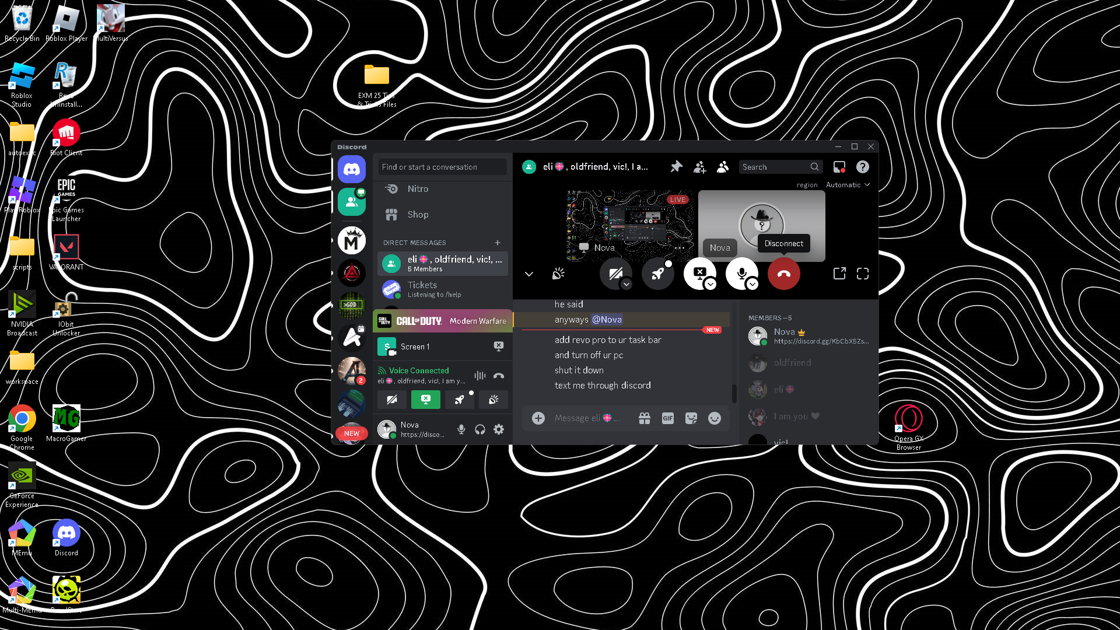Deafen using the headphones icon

point(480,430)
